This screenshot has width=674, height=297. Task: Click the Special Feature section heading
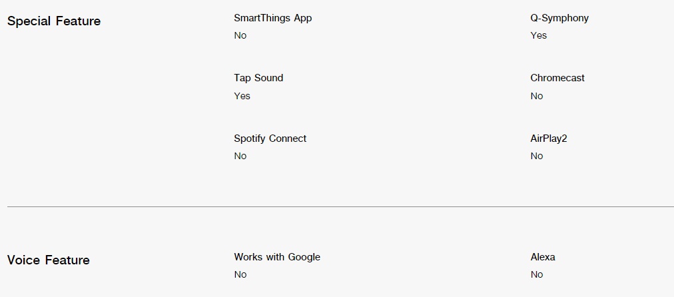coord(54,21)
